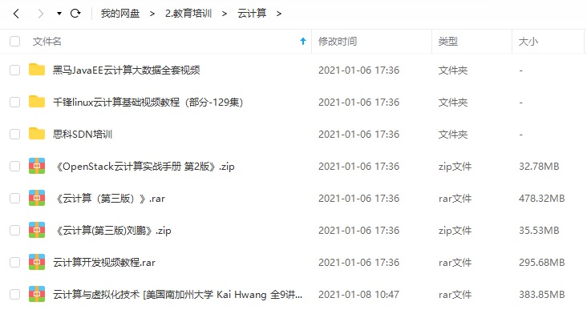
Task: Open folder name 黑马JavaEE云计算大数据全套视频
Action: [x=126, y=70]
